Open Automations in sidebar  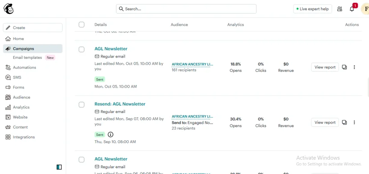33,67
